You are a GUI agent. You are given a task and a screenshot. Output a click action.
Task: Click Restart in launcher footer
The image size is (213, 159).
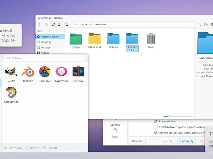(x=33, y=148)
